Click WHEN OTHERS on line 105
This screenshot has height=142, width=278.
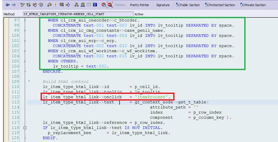point(62,61)
